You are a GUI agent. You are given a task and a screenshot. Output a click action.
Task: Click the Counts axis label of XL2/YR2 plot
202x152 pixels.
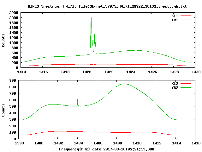tap(3, 110)
